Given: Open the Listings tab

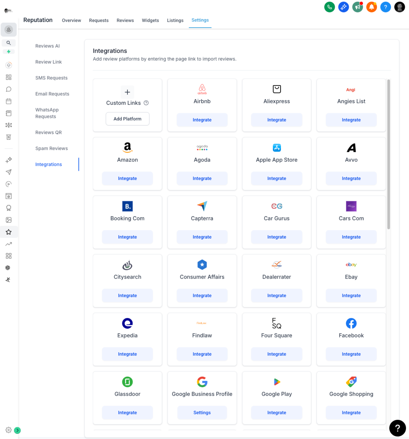Looking at the screenshot, I should (175, 20).
